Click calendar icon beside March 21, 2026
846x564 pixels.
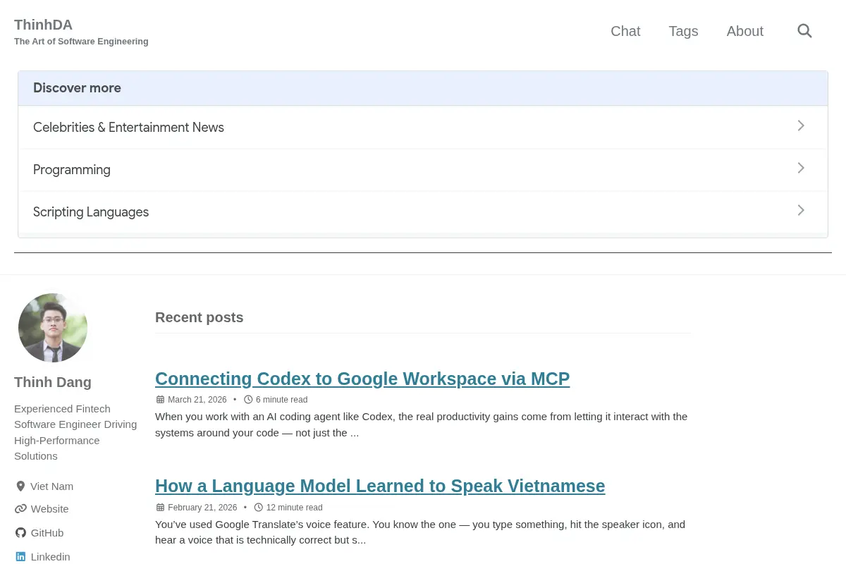[x=160, y=400]
